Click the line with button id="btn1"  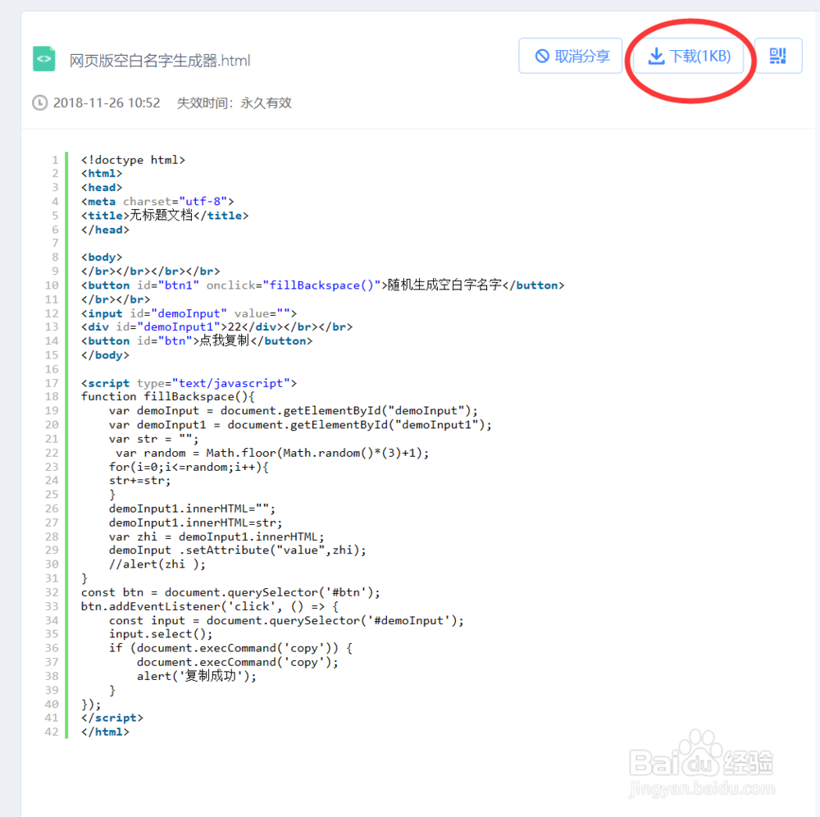pyautogui.click(x=322, y=285)
